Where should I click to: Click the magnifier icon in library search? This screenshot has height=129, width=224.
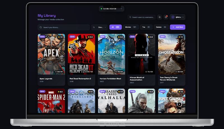pos(41,27)
